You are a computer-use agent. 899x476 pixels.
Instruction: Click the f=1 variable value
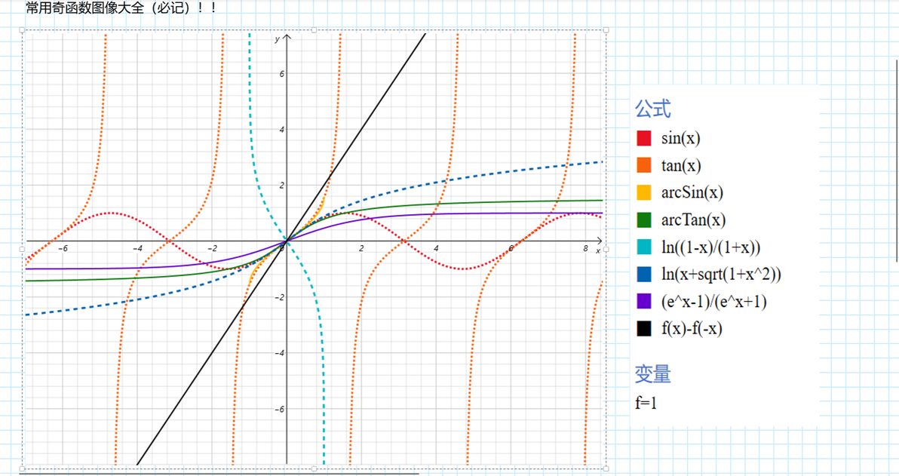[x=646, y=403]
